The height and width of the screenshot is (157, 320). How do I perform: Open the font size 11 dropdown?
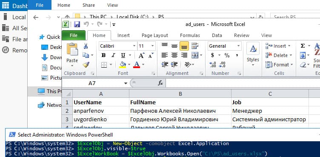click(x=152, y=46)
